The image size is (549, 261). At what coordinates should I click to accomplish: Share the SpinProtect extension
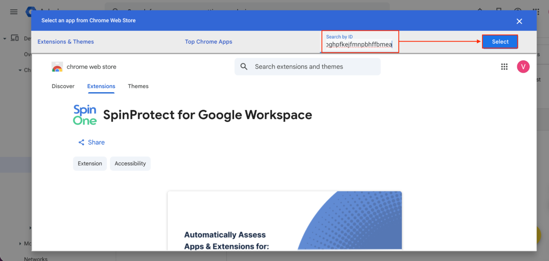click(x=92, y=142)
